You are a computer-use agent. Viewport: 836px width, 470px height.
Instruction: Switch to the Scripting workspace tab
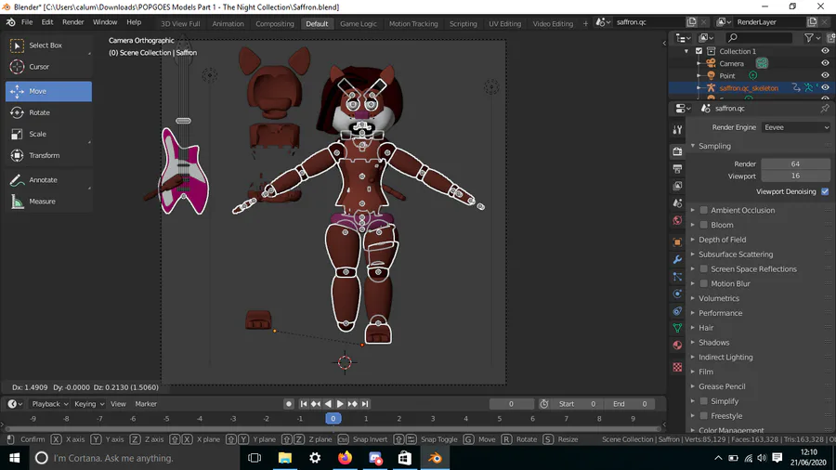point(463,23)
